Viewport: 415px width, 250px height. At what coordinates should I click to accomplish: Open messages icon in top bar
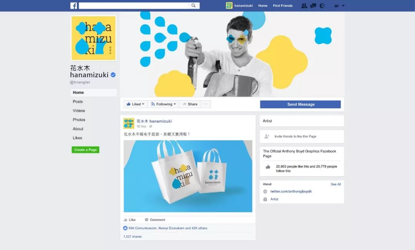click(x=313, y=5)
